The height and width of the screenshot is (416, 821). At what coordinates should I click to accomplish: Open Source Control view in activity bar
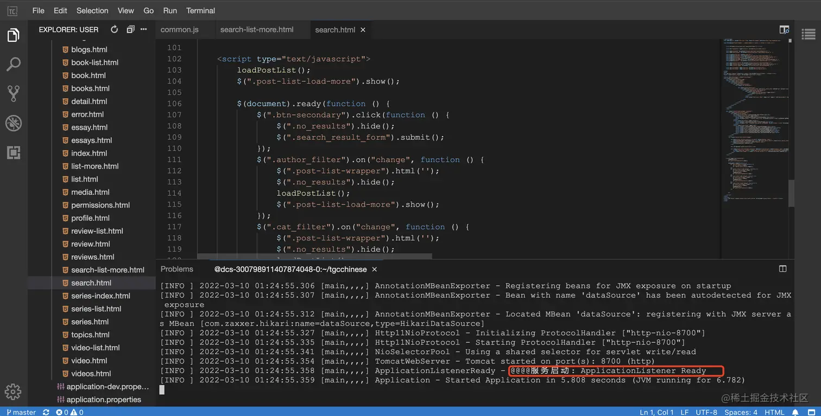click(13, 93)
